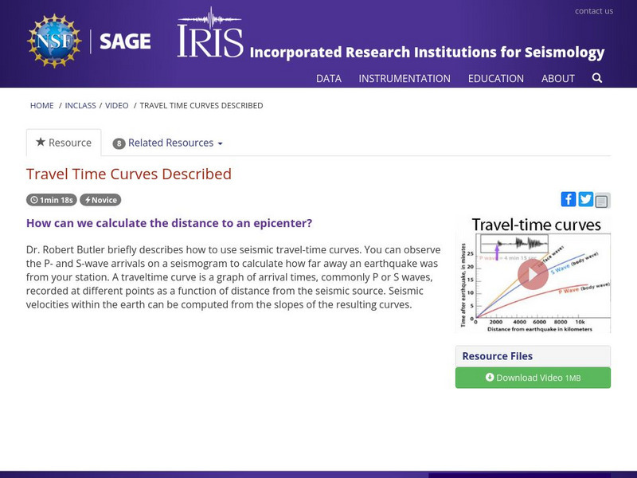
Task: Share the page via the Facebook icon
Action: (x=568, y=199)
